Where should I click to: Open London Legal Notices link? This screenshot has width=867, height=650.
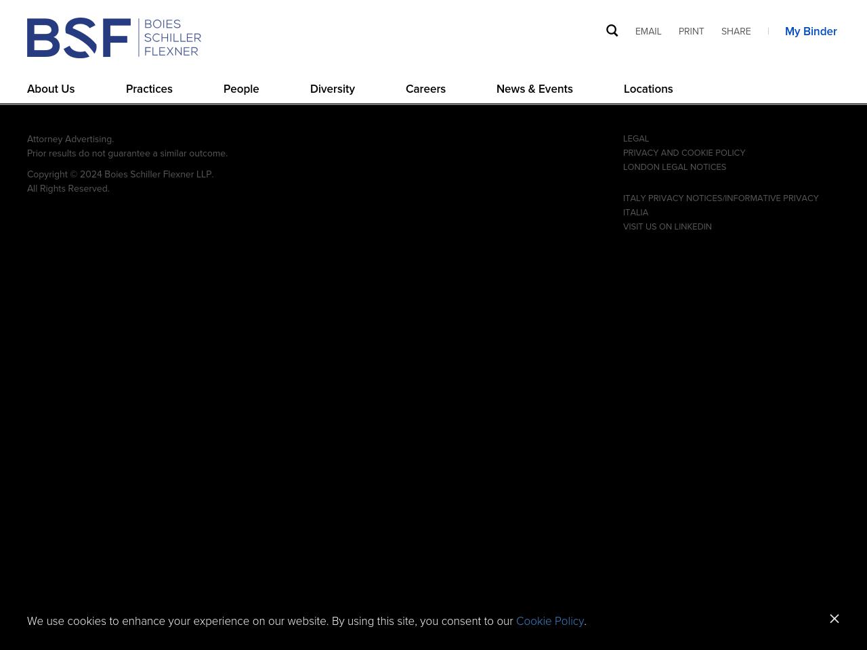(675, 167)
